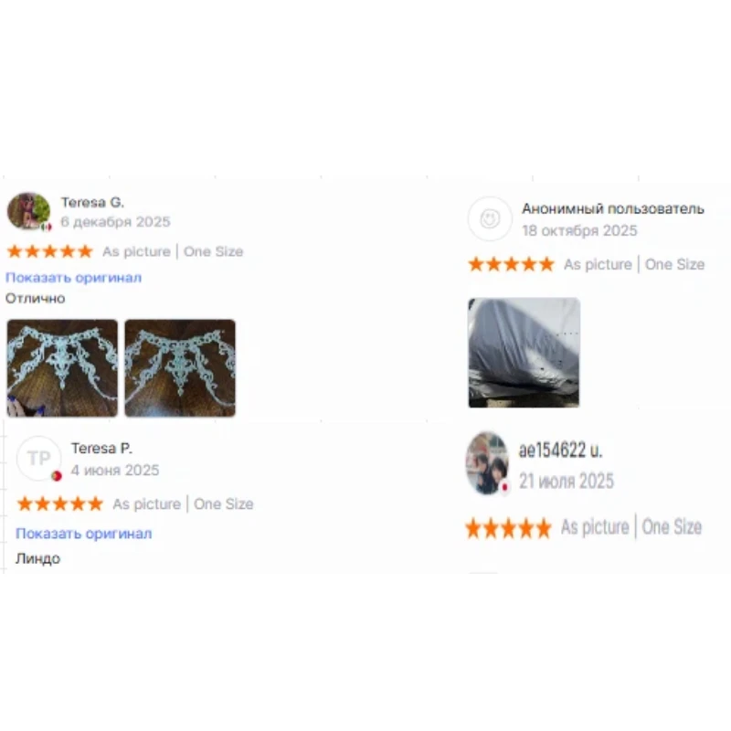Click the flag badge on Teresa G.'s avatar
The width and height of the screenshot is (731, 731).
pyautogui.click(x=47, y=227)
